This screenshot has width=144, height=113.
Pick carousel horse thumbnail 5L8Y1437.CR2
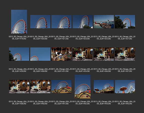pos(125,54)
